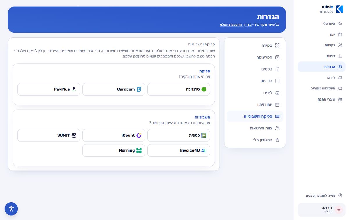The height and width of the screenshot is (220, 349).
Task: Choose Morning for invoicing
Action: 114,150
